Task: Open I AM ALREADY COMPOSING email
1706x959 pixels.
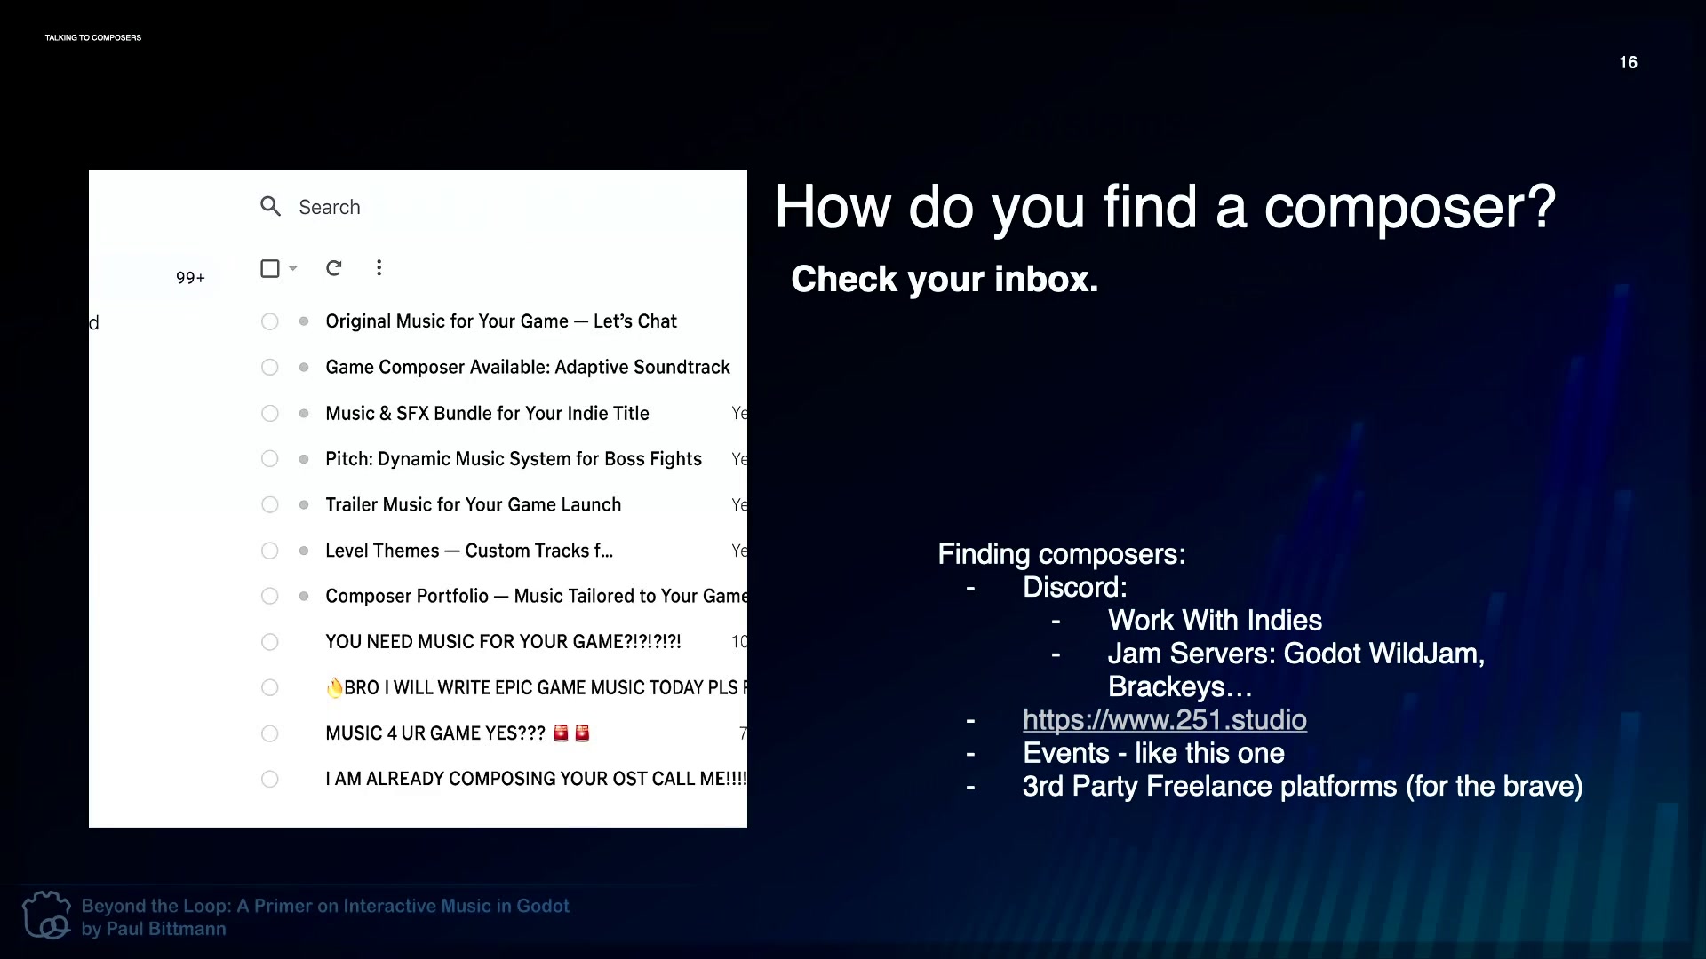Action: click(x=535, y=779)
